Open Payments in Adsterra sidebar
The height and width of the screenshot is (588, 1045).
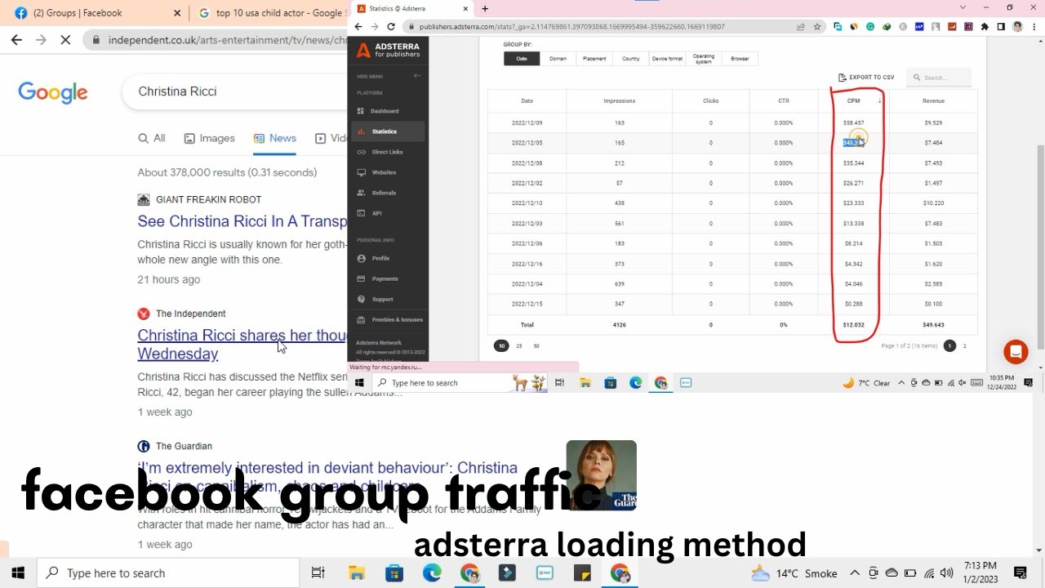click(x=385, y=278)
